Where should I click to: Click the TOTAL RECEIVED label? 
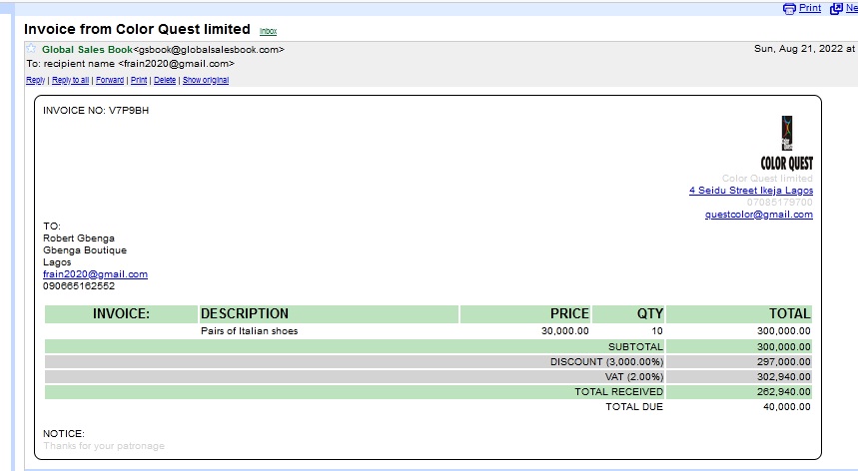619,392
